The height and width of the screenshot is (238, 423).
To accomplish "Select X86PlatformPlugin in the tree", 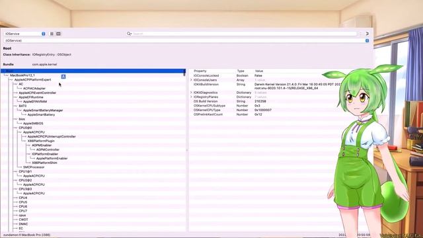I will pos(41,141).
